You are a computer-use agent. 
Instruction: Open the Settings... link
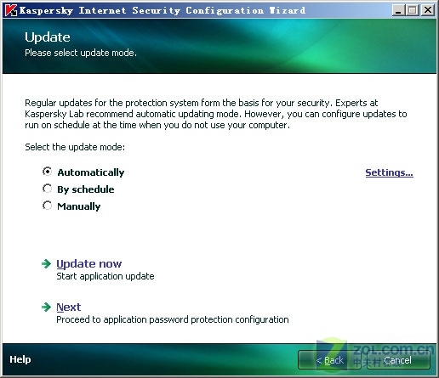click(x=389, y=172)
